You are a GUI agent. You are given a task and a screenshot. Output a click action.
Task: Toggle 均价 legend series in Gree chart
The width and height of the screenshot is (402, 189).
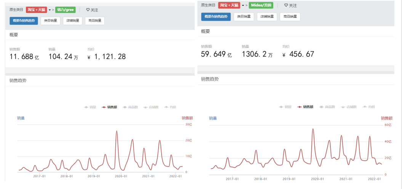coord(170,107)
